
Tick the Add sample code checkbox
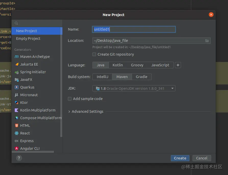70,99
